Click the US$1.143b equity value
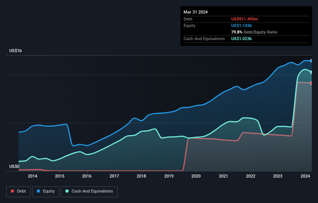The image size is (318, 203). pyautogui.click(x=241, y=25)
